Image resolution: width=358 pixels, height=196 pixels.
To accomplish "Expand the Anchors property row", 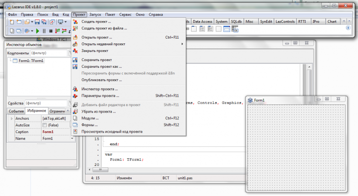I will [11, 118].
